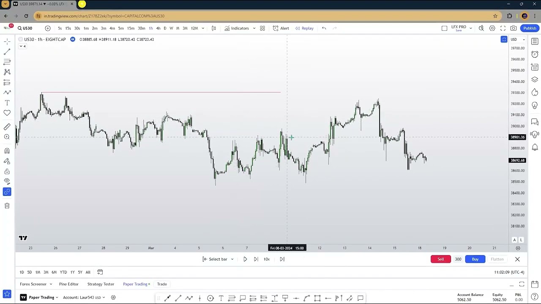Open chart settings hexagon icon

[492, 28]
